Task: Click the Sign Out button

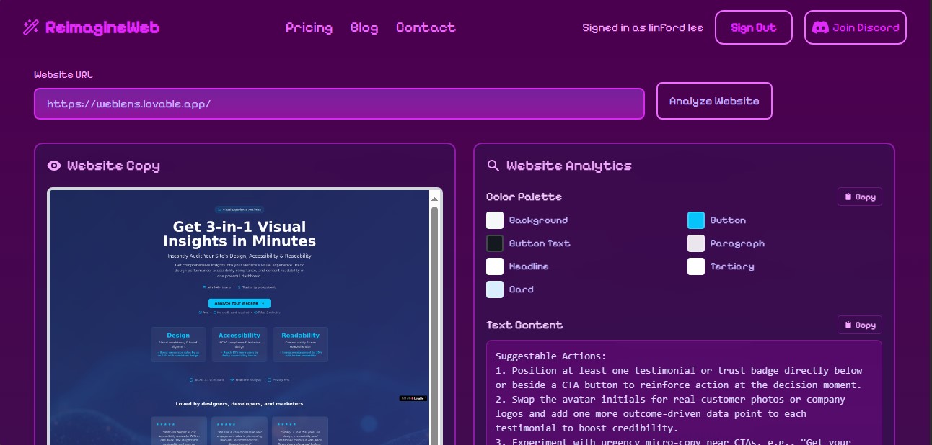Action: click(x=754, y=27)
